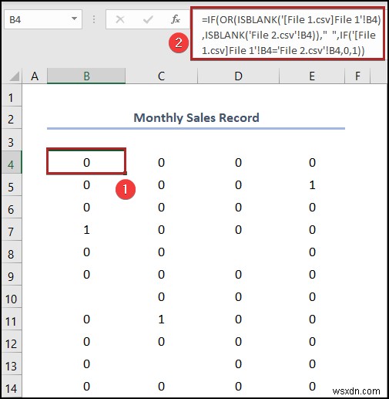
Task: Select cell B5 containing 0
Action: point(86,184)
